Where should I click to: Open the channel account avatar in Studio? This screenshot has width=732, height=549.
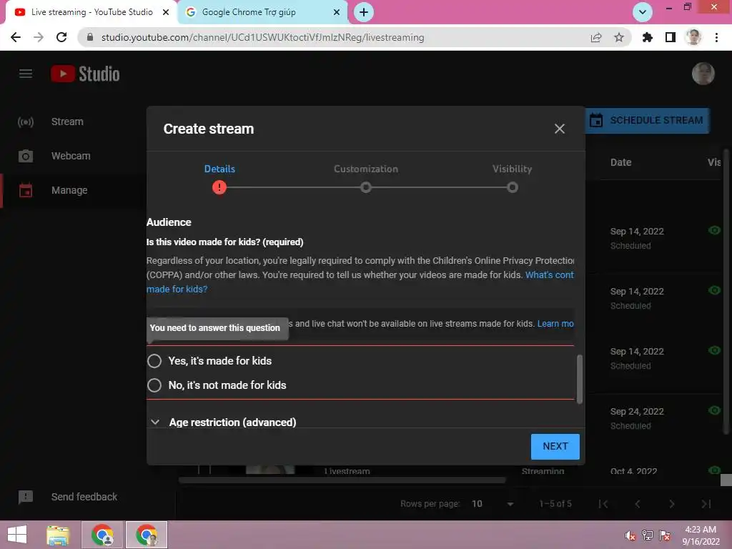pyautogui.click(x=703, y=74)
